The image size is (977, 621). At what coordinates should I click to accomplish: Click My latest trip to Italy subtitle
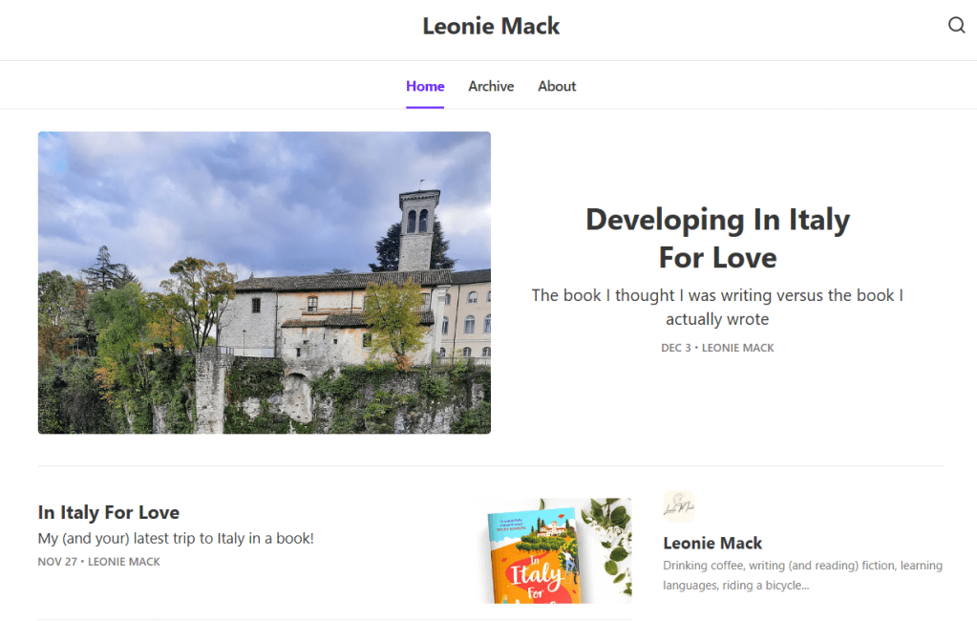tap(176, 538)
